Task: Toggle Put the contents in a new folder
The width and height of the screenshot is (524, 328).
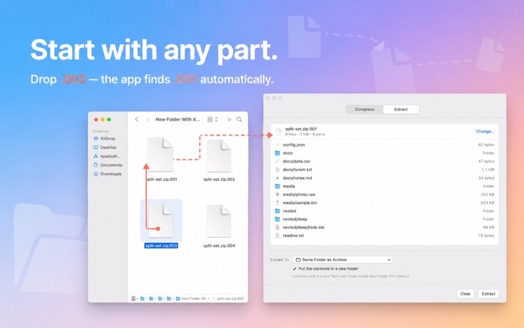Action: click(x=295, y=269)
